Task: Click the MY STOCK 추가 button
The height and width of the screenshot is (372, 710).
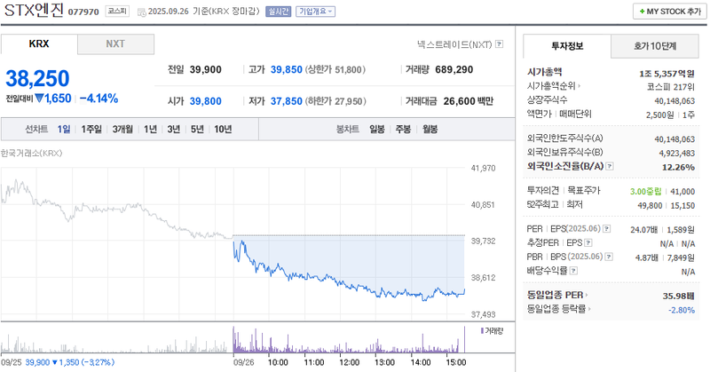Action: pos(670,12)
